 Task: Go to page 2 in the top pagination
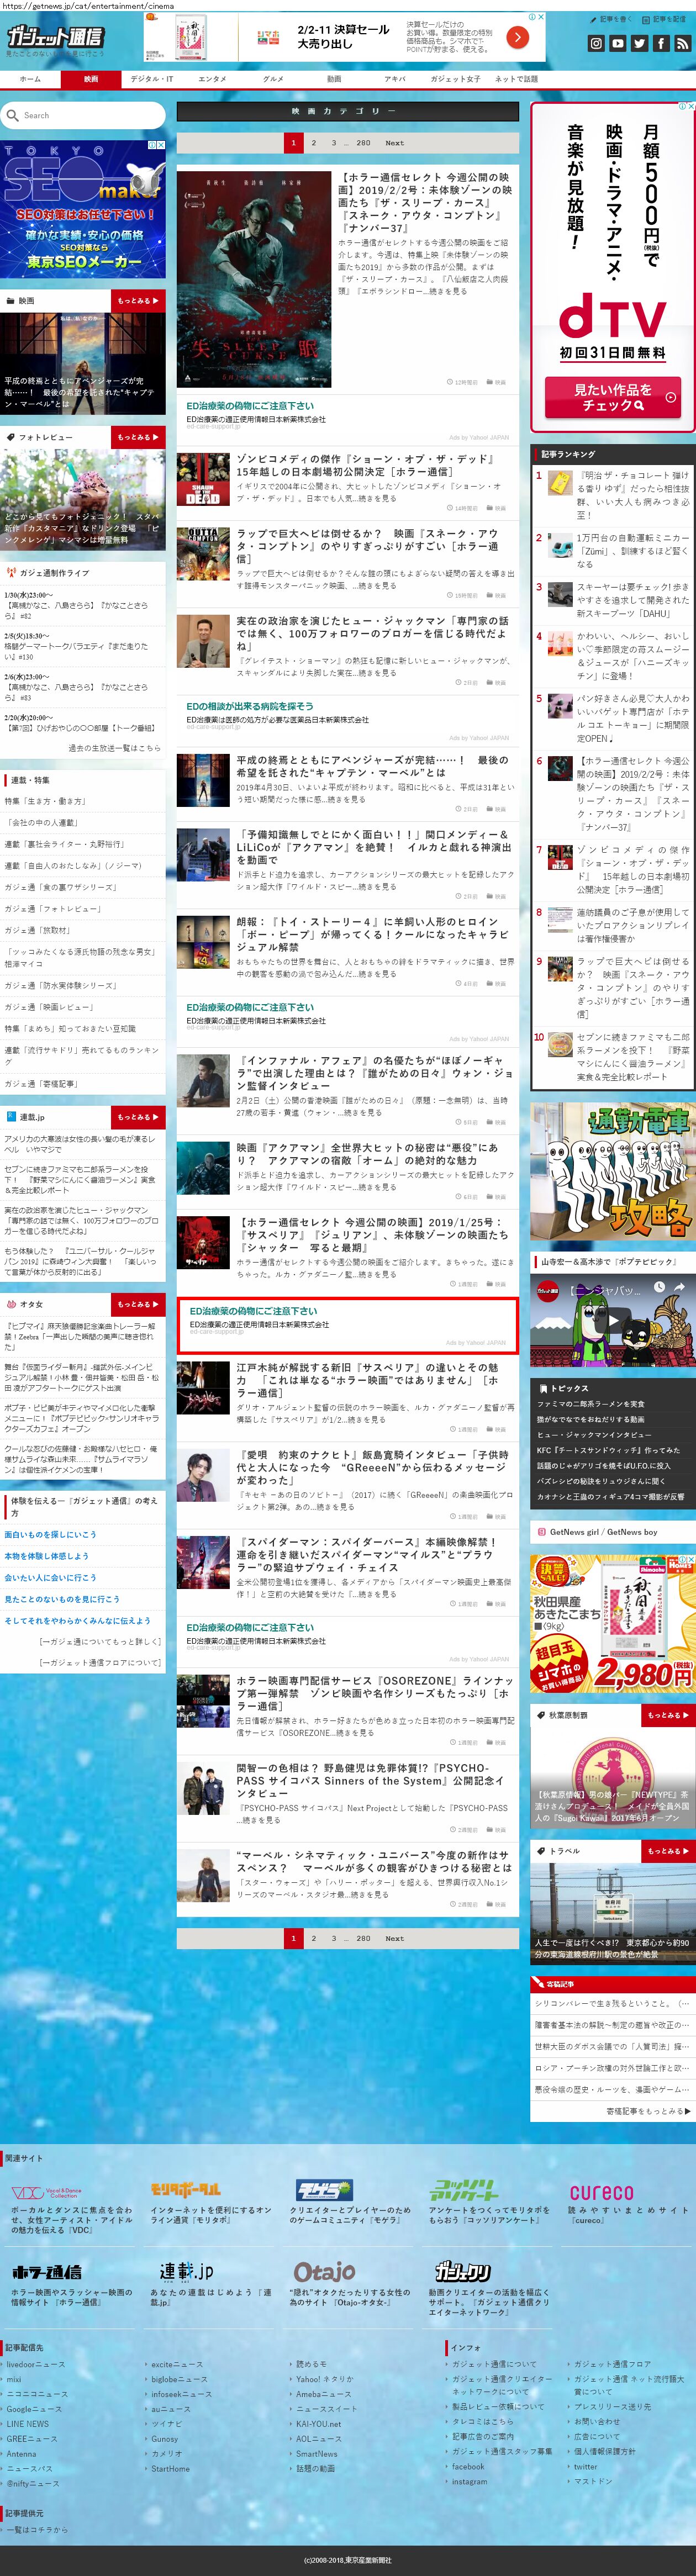(313, 143)
